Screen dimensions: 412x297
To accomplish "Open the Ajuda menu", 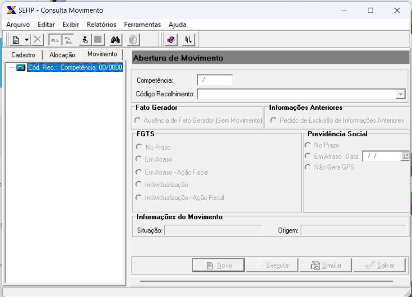I will [x=177, y=24].
